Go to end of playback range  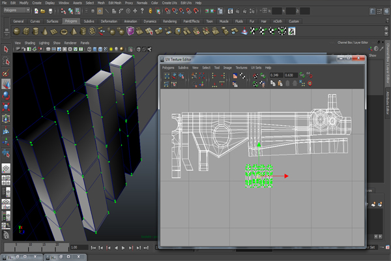(x=147, y=248)
